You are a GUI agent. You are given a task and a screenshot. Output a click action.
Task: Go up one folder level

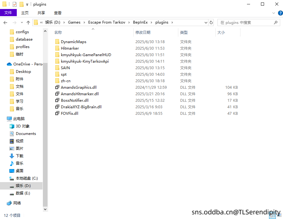coord(28,23)
